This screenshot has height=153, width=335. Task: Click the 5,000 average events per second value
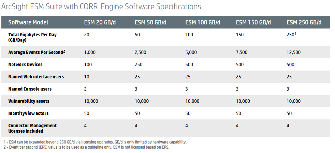(x=191, y=52)
